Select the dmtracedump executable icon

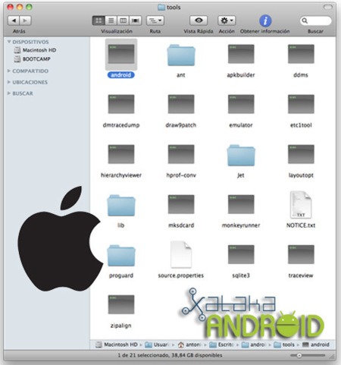pos(121,104)
